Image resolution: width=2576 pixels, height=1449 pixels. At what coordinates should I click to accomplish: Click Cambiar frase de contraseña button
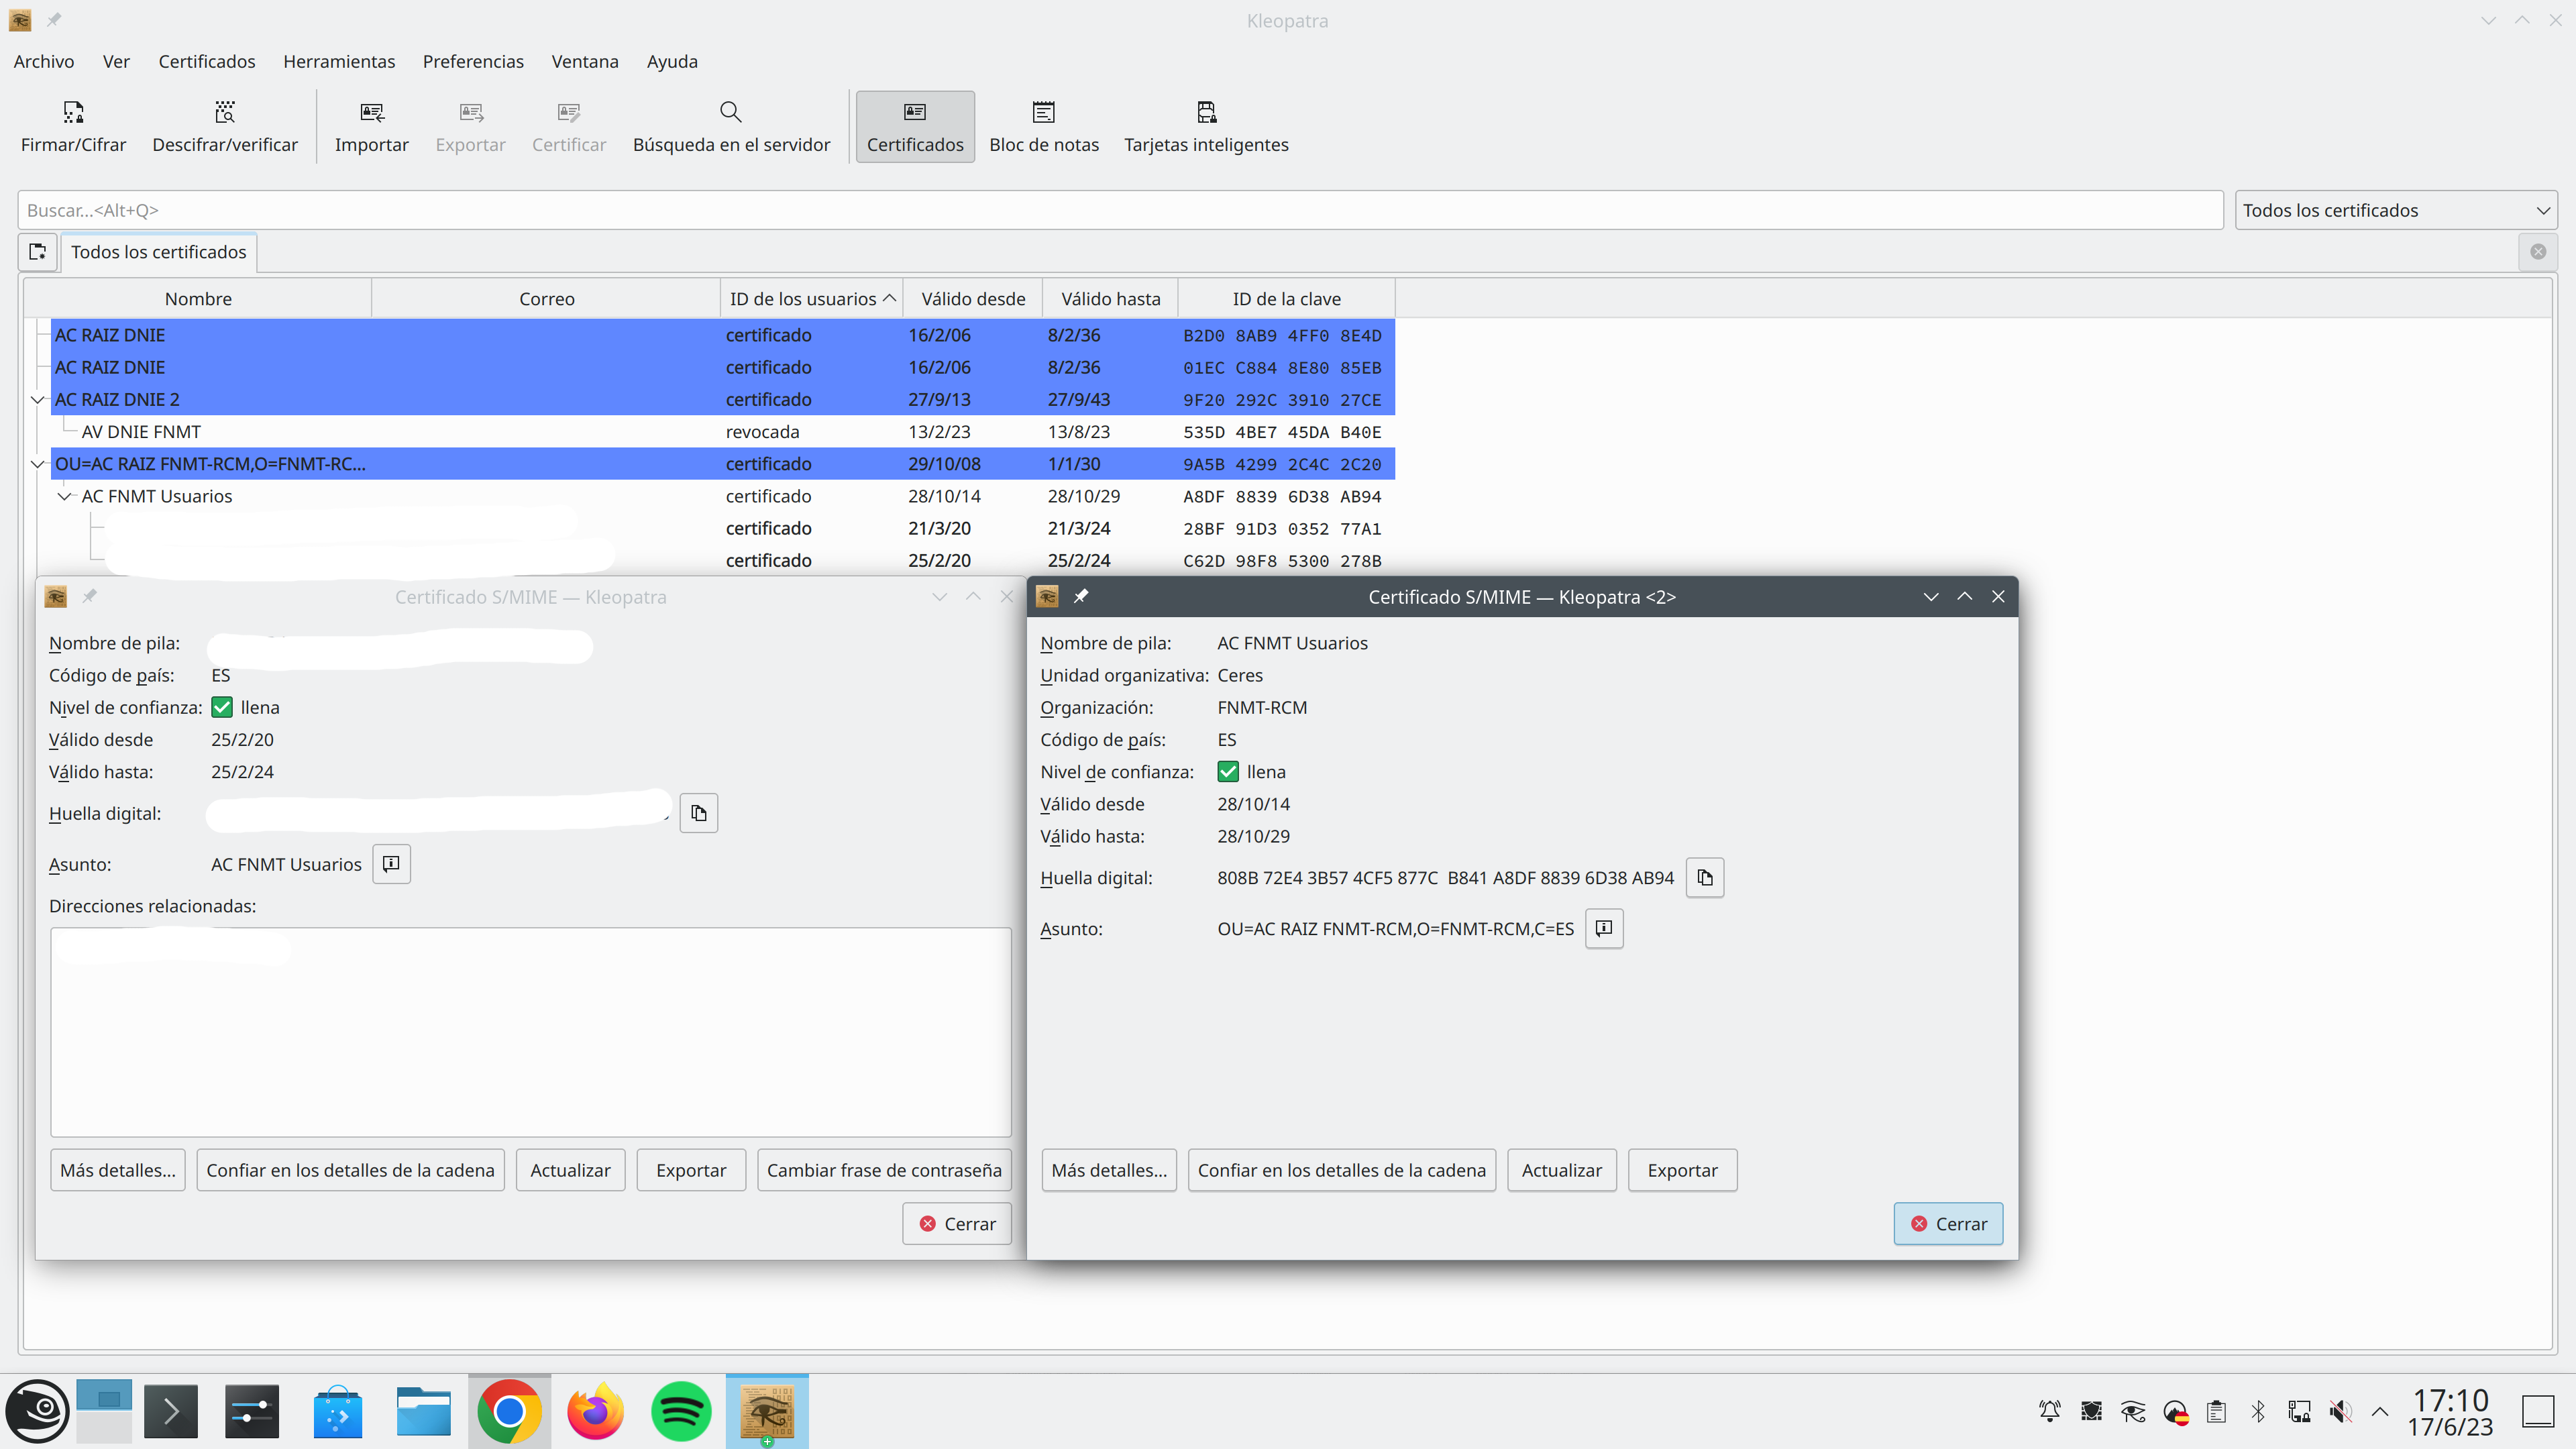coord(884,1170)
